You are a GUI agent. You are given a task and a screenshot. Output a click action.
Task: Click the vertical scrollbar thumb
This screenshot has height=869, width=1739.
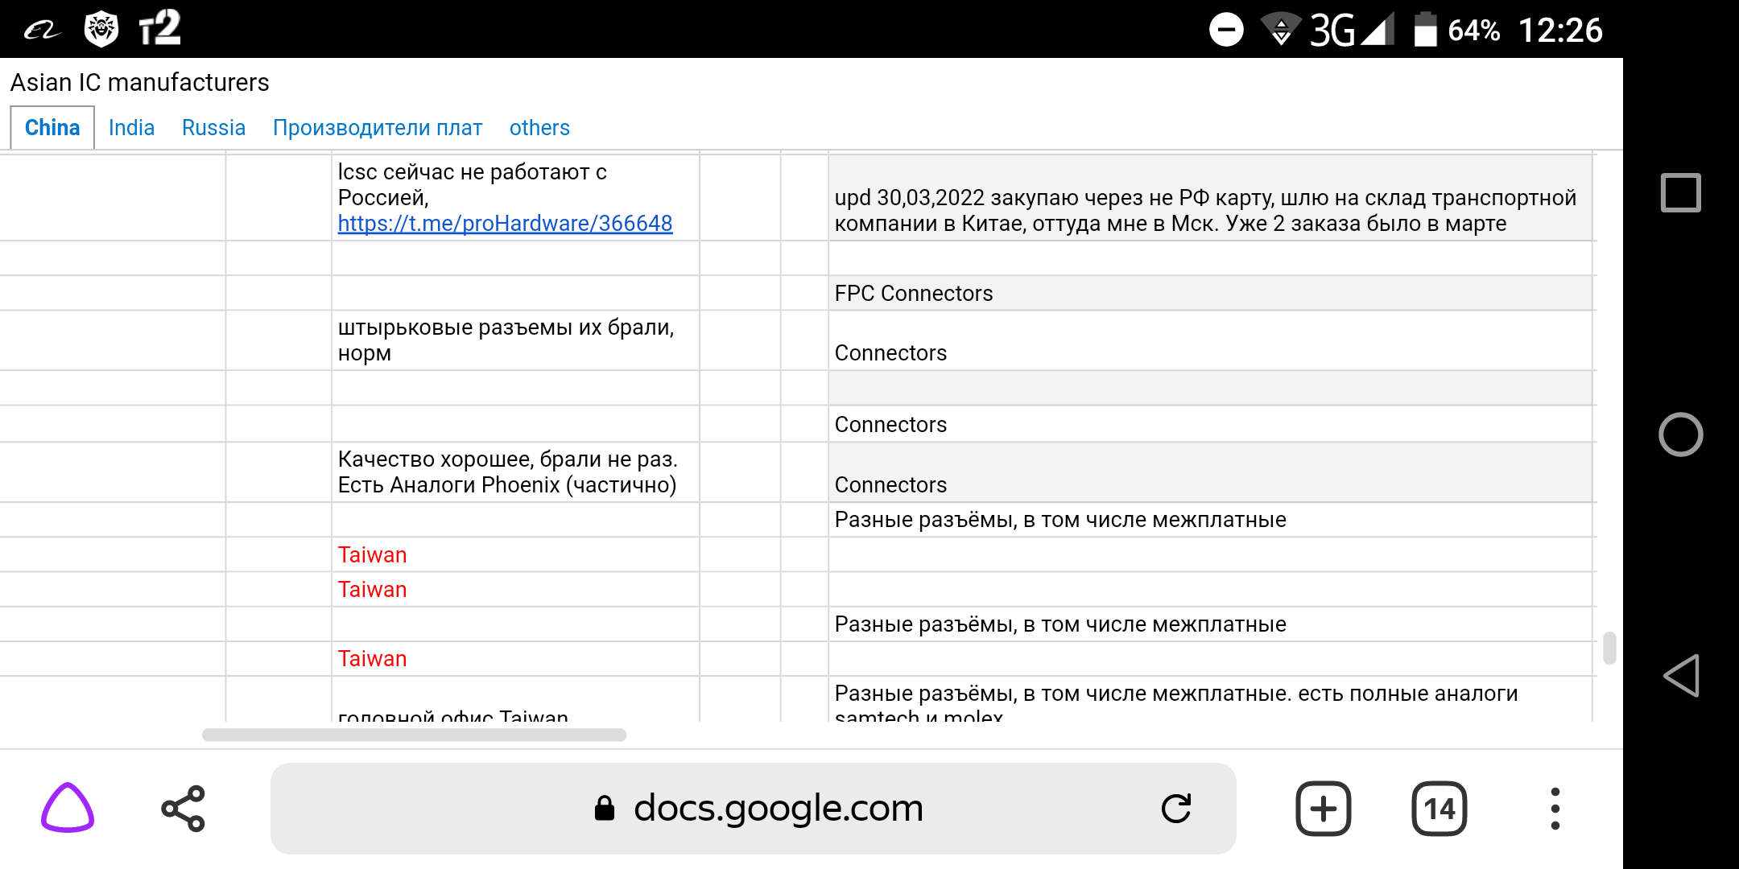point(1609,648)
